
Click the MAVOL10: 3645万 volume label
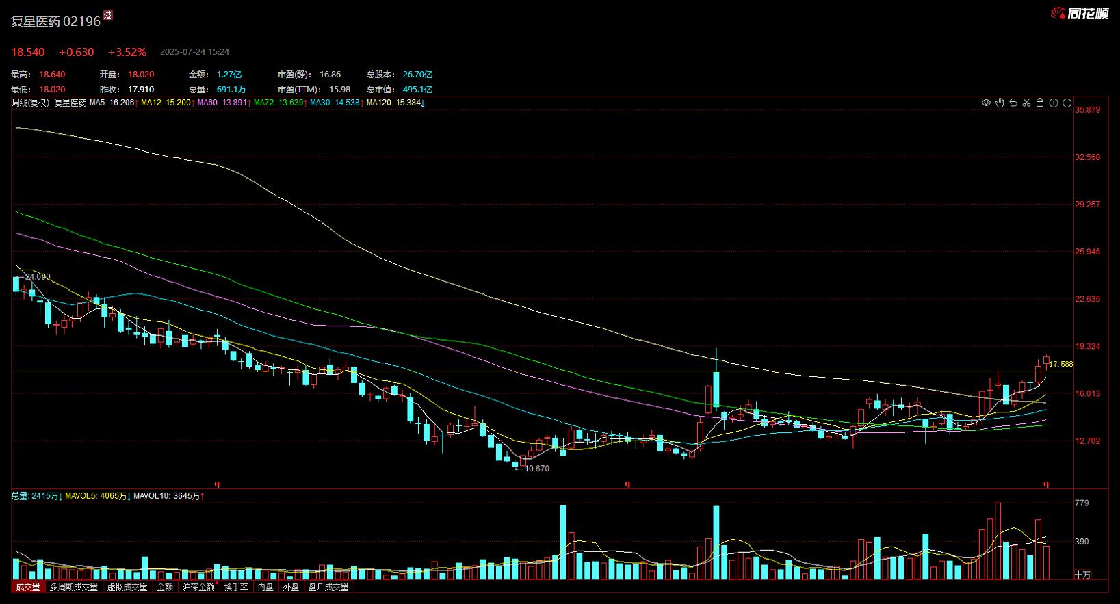[x=168, y=496]
